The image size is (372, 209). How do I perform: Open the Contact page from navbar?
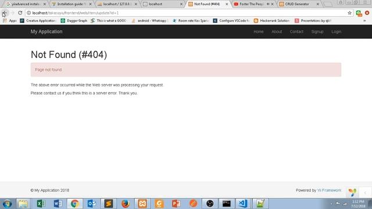click(x=296, y=31)
